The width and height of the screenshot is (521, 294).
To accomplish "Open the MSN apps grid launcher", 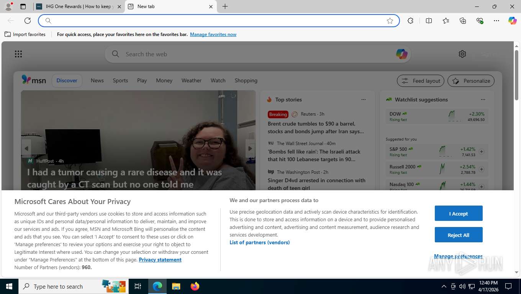I will pos(18,54).
